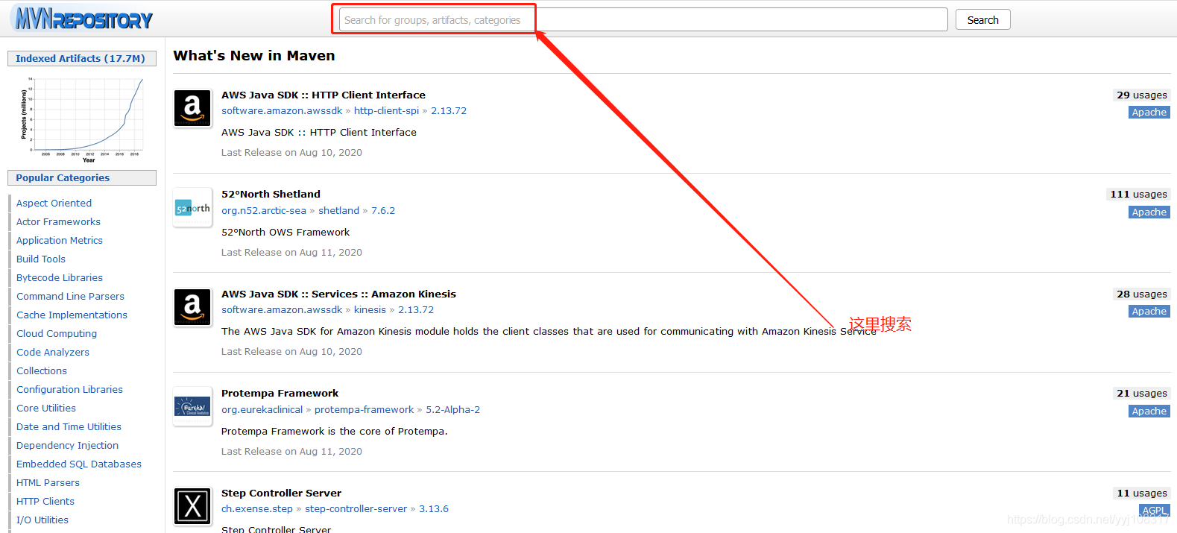Click Apache license tag for 52°North Shetland
The image size is (1177, 533).
[1149, 212]
